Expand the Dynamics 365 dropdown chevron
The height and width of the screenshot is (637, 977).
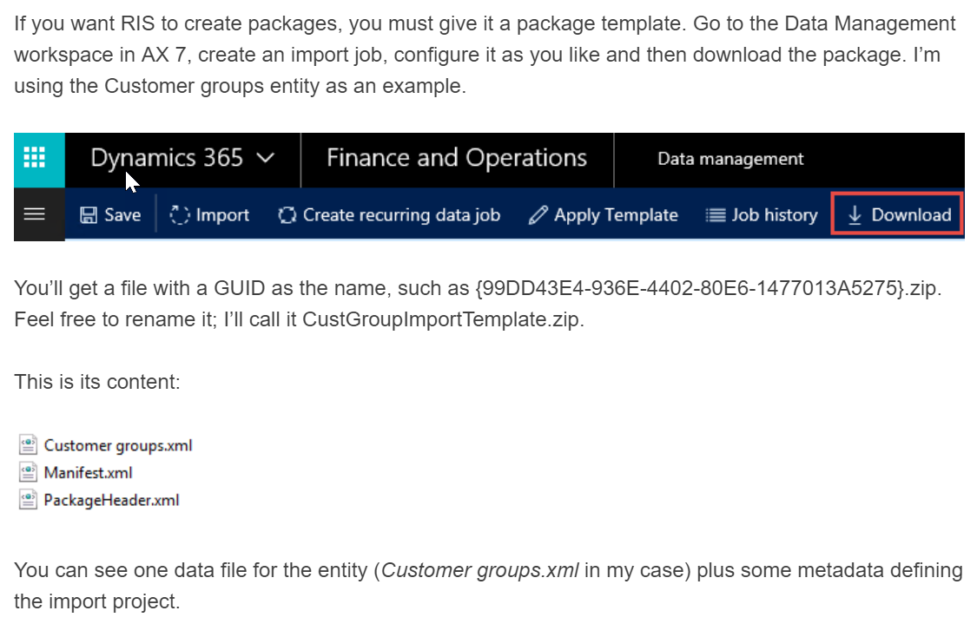click(x=263, y=160)
